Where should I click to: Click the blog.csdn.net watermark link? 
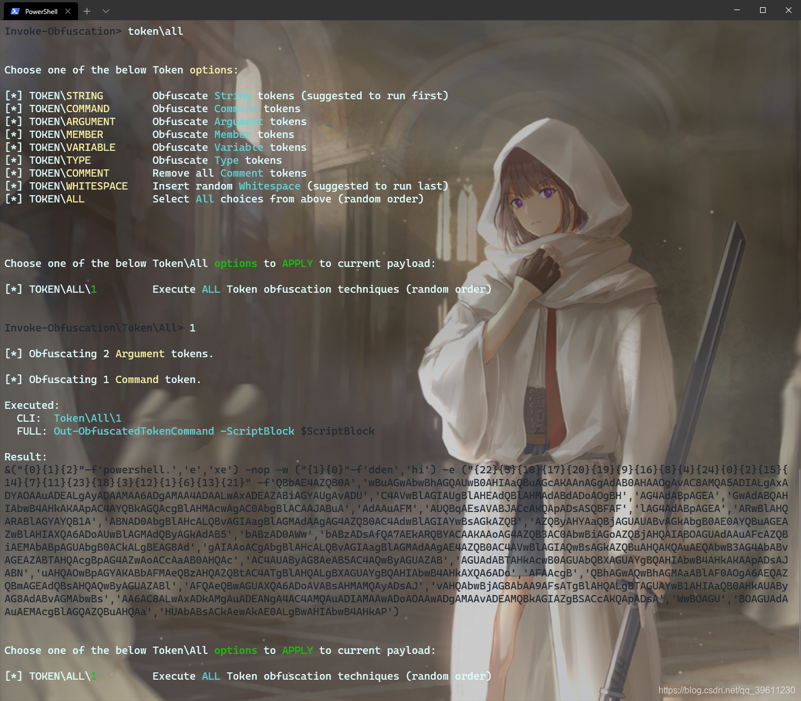tap(726, 690)
